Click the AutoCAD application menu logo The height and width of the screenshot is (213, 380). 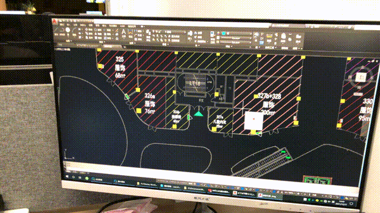click(x=55, y=21)
